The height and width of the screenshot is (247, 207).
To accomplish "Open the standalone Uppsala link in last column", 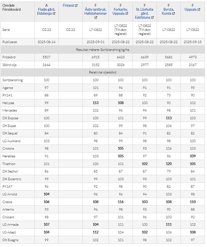I will point(190,10).
